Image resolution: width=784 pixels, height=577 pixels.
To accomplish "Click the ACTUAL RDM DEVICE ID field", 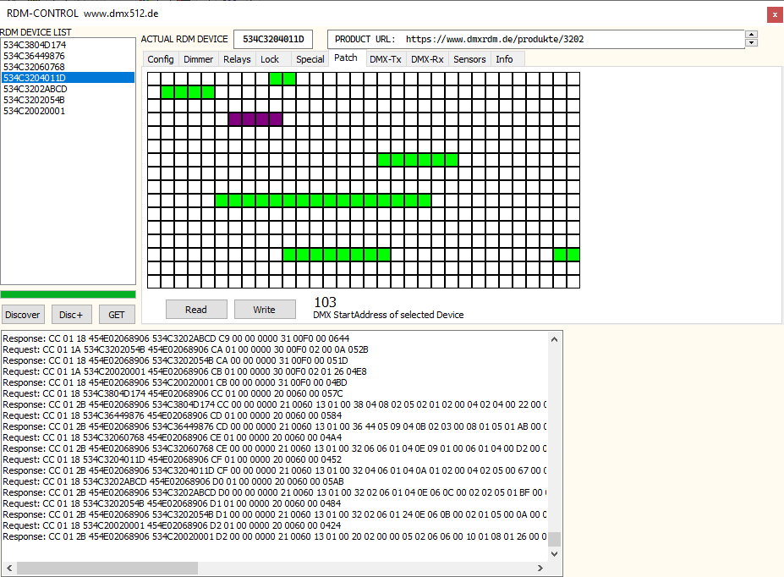I will (272, 39).
